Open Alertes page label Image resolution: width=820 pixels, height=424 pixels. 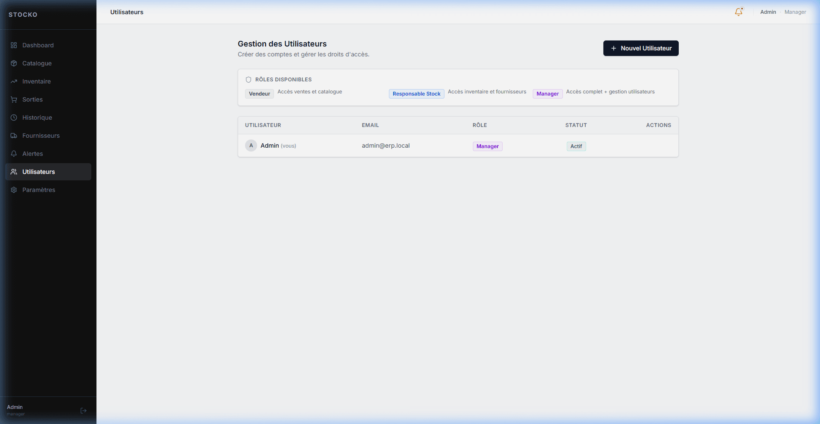click(33, 154)
